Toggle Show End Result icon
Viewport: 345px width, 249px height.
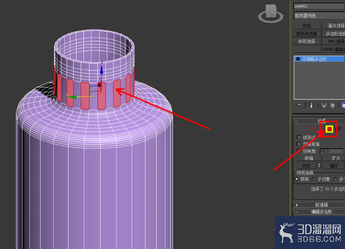click(311, 105)
